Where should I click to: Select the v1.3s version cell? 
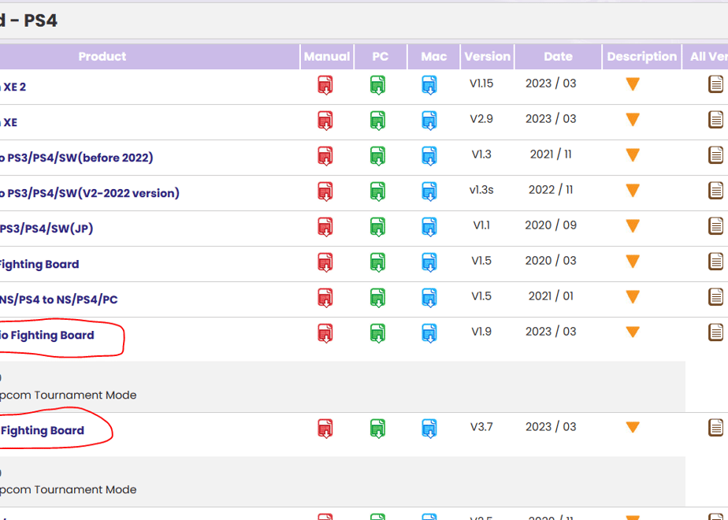[x=481, y=190]
